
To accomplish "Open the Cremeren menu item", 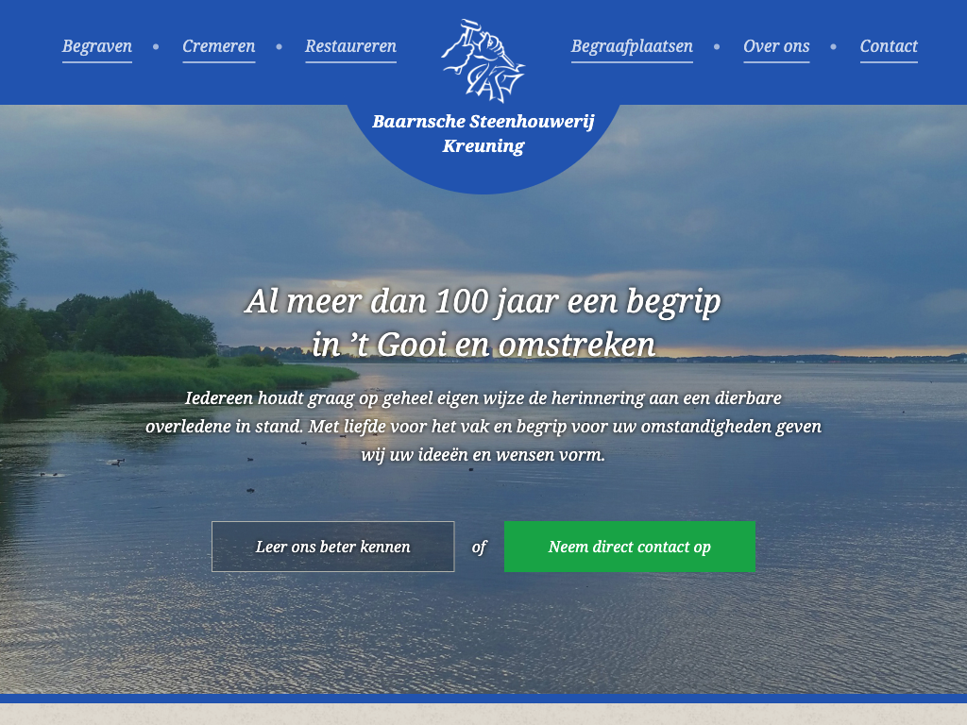I will point(218,46).
